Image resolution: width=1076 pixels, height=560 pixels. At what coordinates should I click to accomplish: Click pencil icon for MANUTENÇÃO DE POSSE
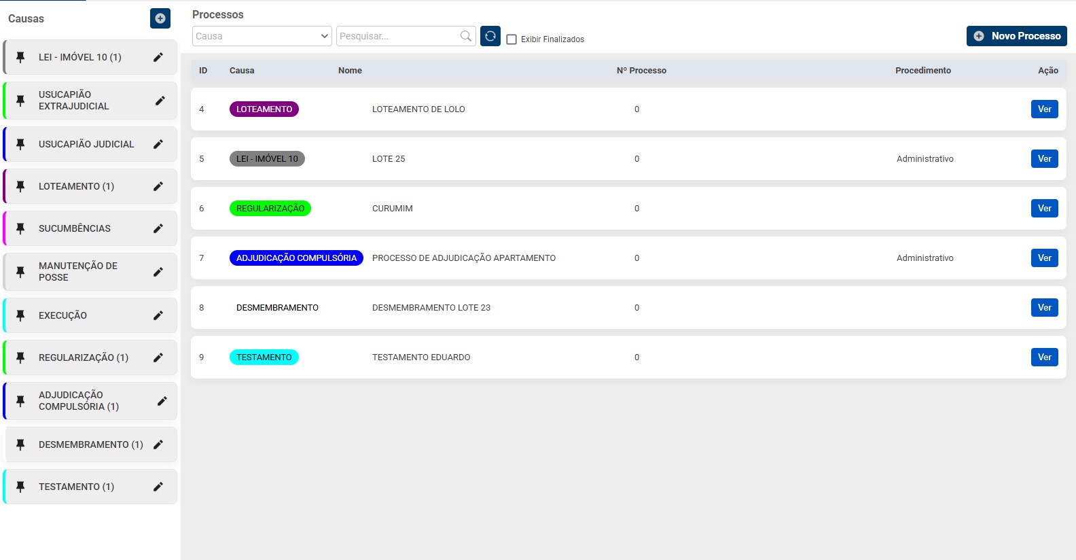(158, 272)
